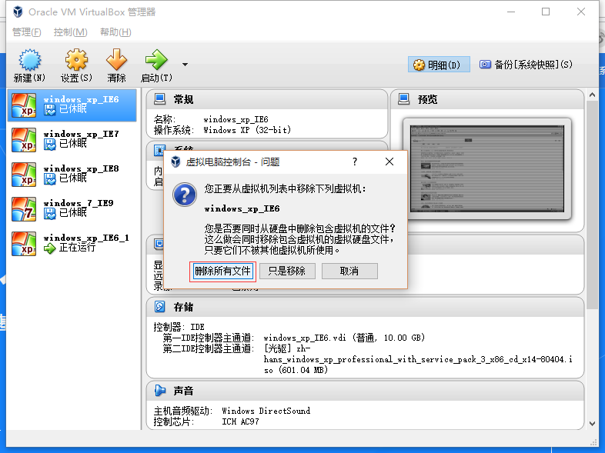Click the 存储 storage section disk icon
Screen dimensions: 605x453
click(x=160, y=307)
